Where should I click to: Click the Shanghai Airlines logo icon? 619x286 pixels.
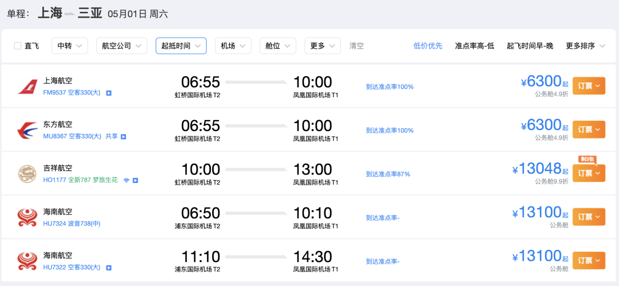point(28,87)
